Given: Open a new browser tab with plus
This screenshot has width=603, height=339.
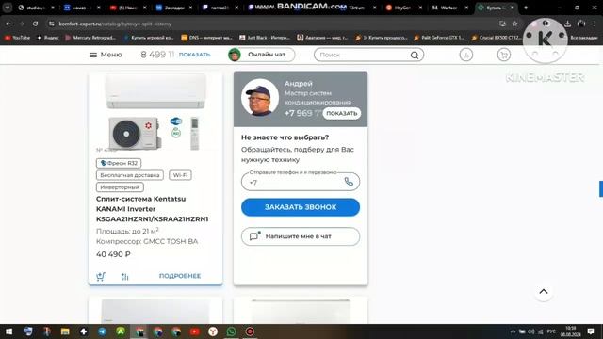Looking at the screenshot, I should [526, 8].
